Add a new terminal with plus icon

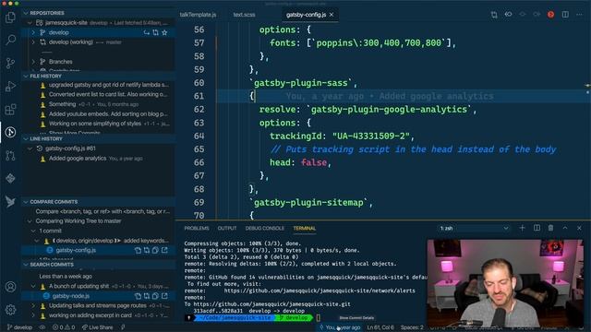pyautogui.click(x=522, y=228)
